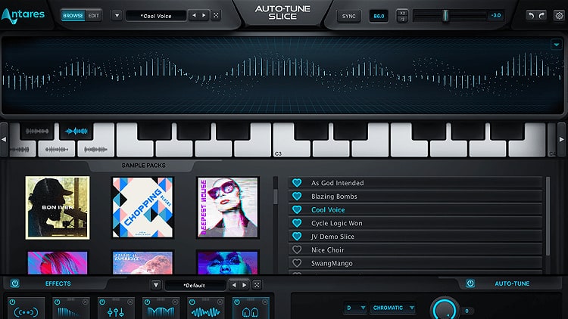The image size is (568, 319).
Task: Undo the last action
Action: [531, 16]
